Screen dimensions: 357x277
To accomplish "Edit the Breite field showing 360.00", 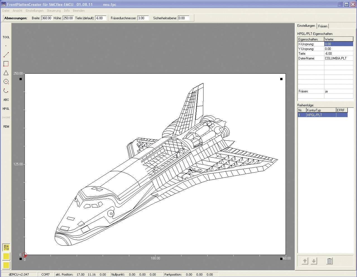I will 47,18.
